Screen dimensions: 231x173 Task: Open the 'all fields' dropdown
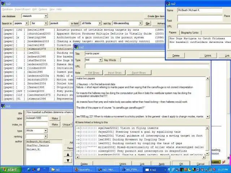100,23
